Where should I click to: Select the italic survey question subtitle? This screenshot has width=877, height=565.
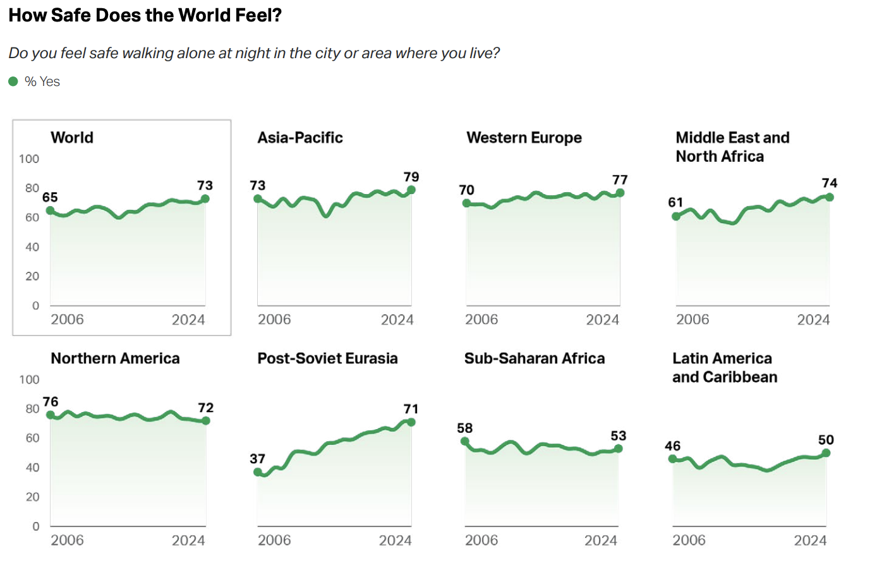point(254,53)
